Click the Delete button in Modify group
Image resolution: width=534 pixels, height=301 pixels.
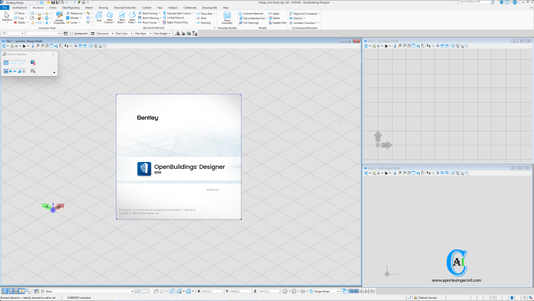(x=275, y=18)
